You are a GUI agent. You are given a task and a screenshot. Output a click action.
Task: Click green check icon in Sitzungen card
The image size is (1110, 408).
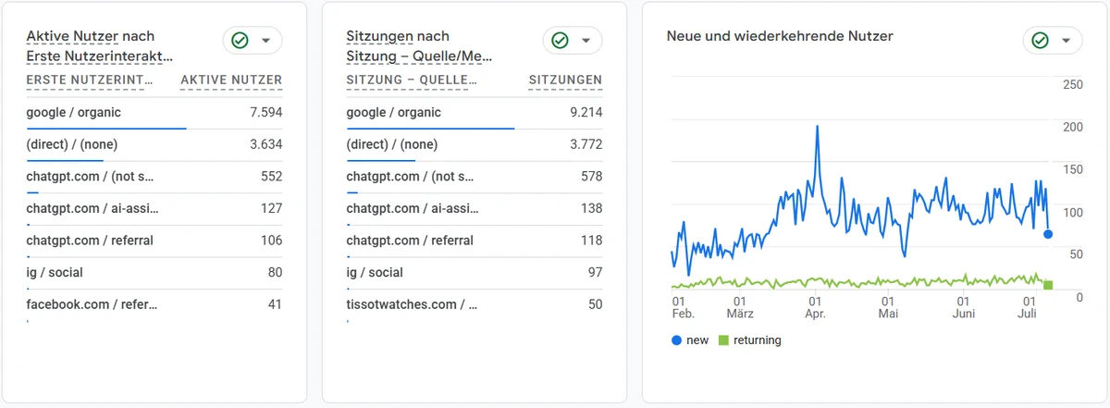tap(560, 41)
